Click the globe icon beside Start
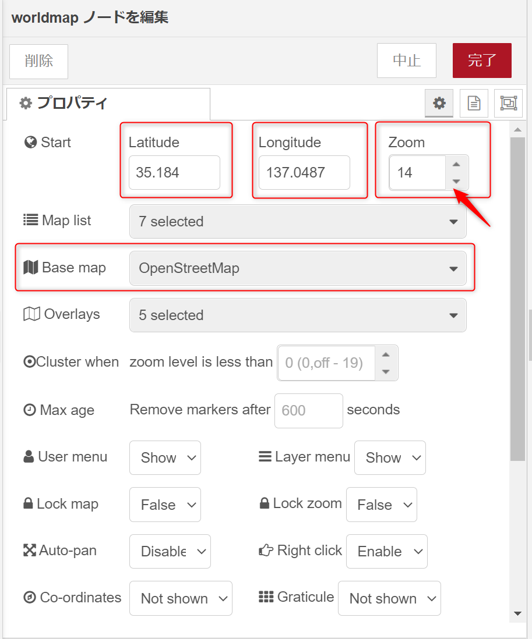Screen dimensions: 532x639 pos(31,142)
